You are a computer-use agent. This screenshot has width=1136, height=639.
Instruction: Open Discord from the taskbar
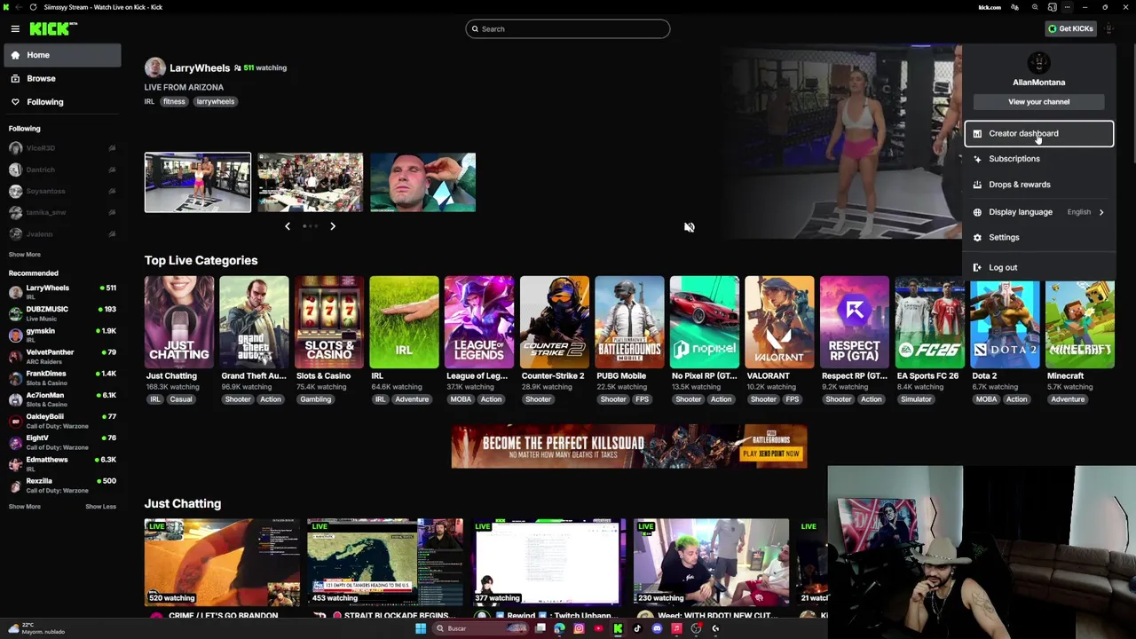(x=657, y=628)
